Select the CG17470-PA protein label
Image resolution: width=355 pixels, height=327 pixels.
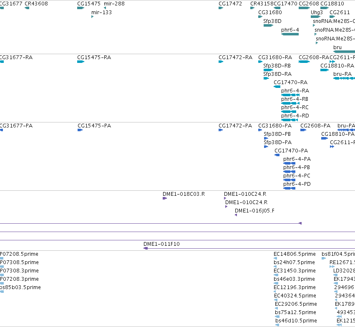click(x=291, y=151)
